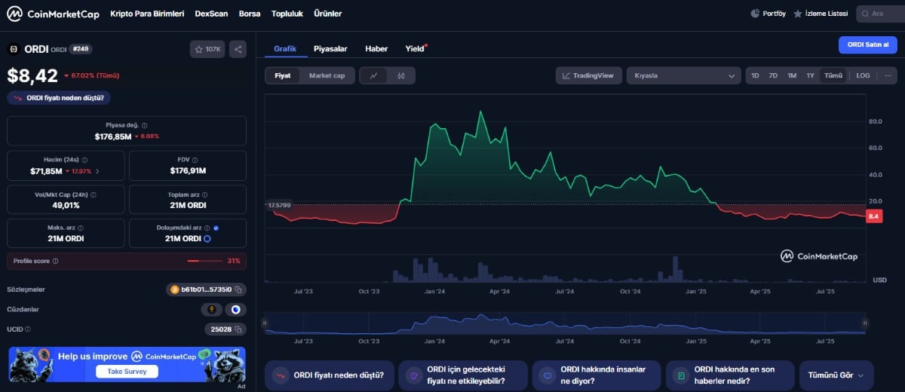
Task: Show info for Dolaşımdaki arz
Action: (x=208, y=227)
